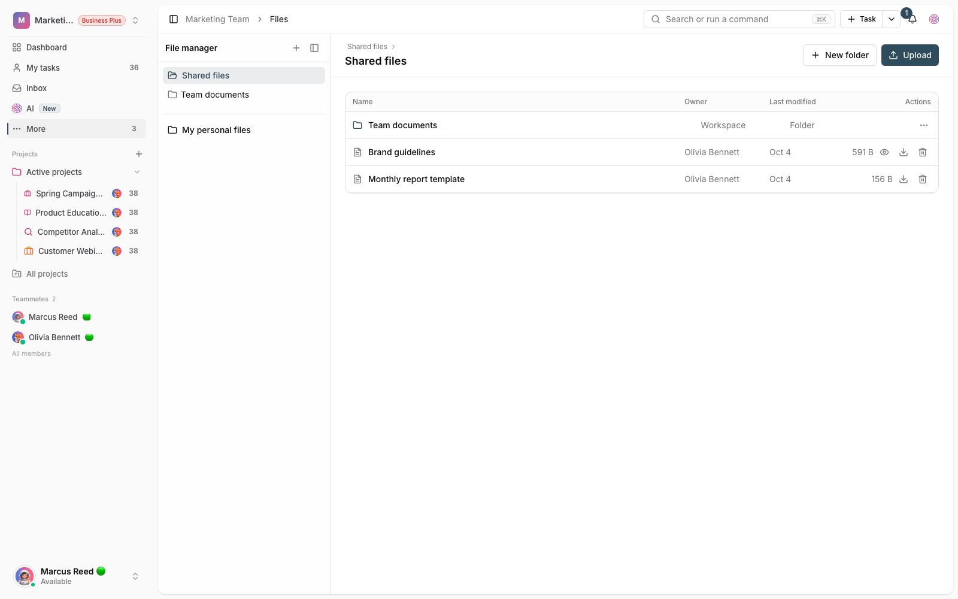Toggle the File manager panel layout icon

click(314, 48)
